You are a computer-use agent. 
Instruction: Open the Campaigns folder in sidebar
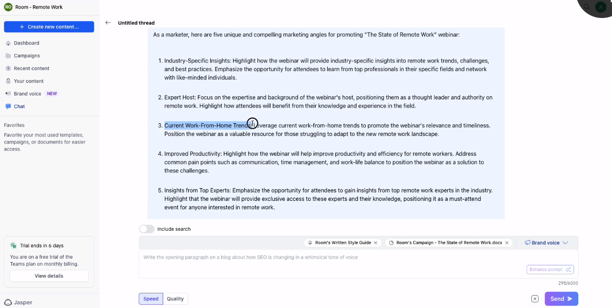27,55
